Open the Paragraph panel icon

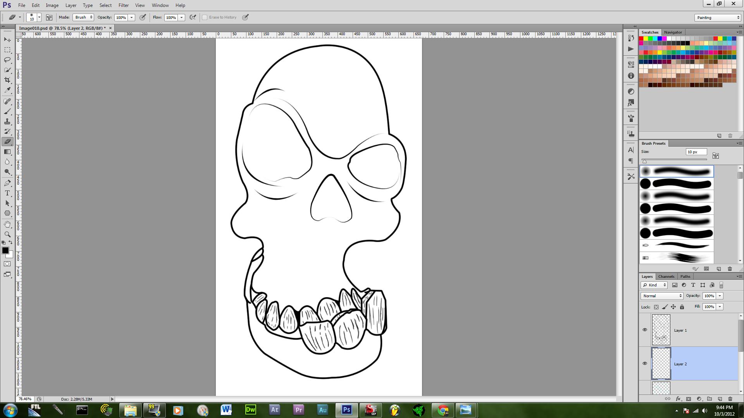click(631, 161)
